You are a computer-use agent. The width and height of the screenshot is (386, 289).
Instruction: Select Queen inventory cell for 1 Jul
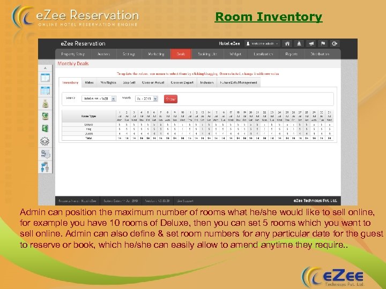coord(120,133)
